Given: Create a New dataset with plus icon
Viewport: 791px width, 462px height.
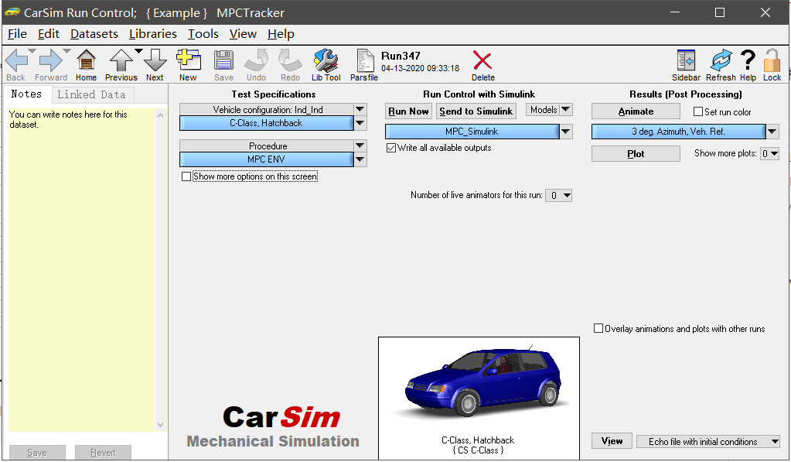Looking at the screenshot, I should tap(189, 60).
